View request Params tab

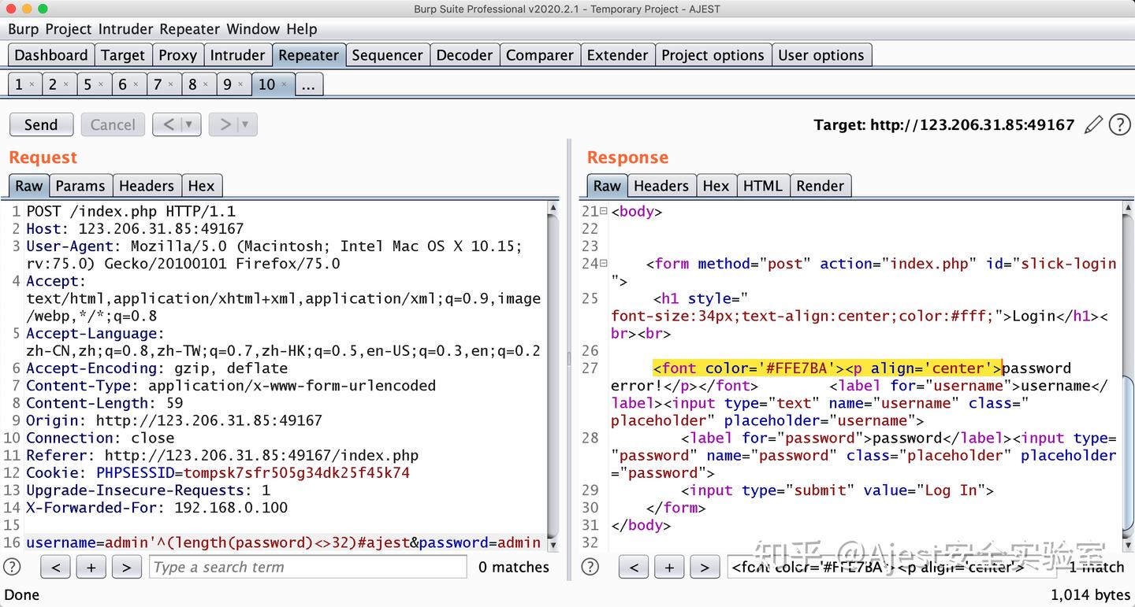tap(80, 186)
